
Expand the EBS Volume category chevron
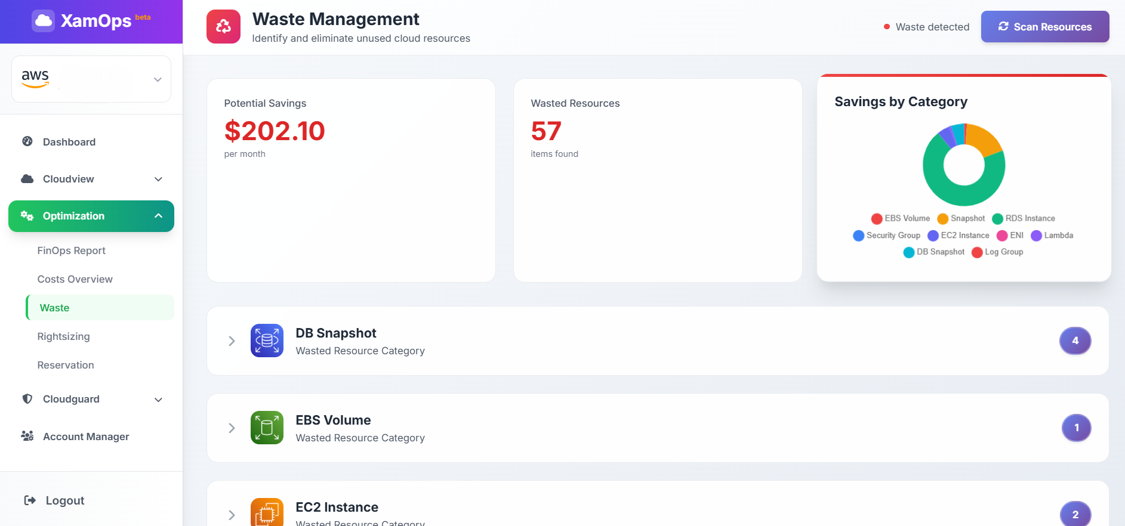[x=232, y=428]
